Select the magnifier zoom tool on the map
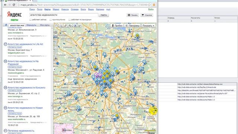This screenshot has width=238, height=134. (x=61, y=26)
